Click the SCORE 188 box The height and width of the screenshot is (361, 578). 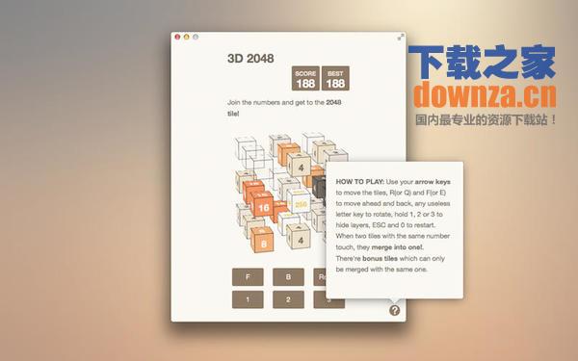(305, 79)
